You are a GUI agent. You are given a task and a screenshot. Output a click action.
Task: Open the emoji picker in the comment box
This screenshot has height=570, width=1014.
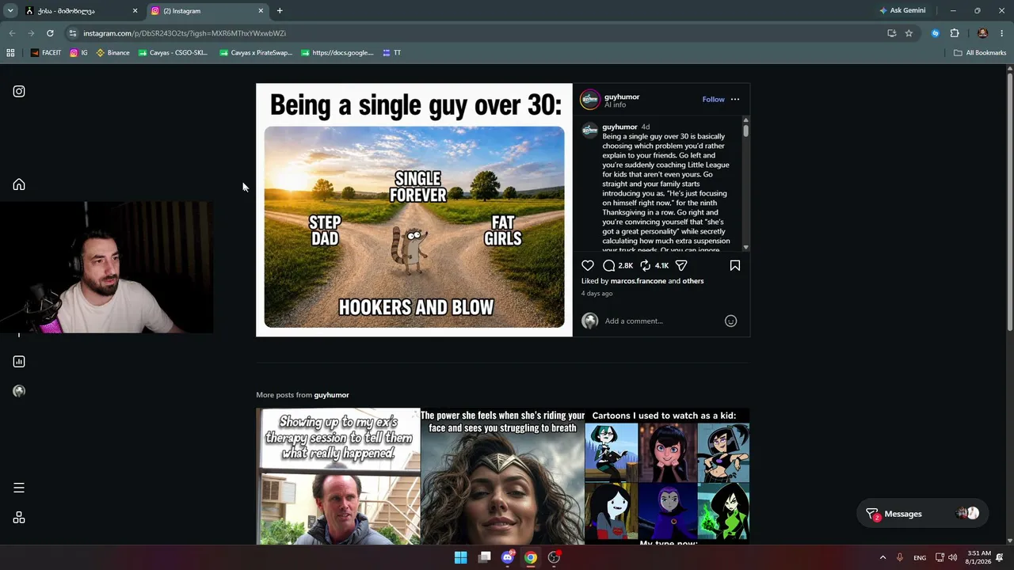731,321
